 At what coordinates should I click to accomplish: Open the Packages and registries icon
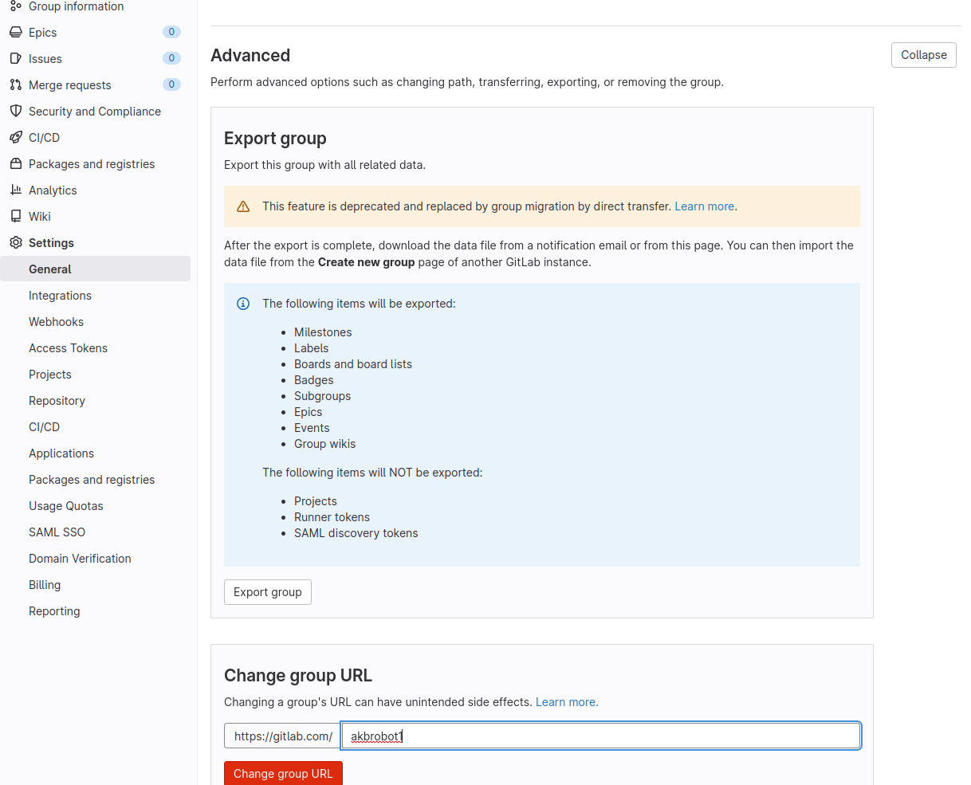click(x=16, y=163)
